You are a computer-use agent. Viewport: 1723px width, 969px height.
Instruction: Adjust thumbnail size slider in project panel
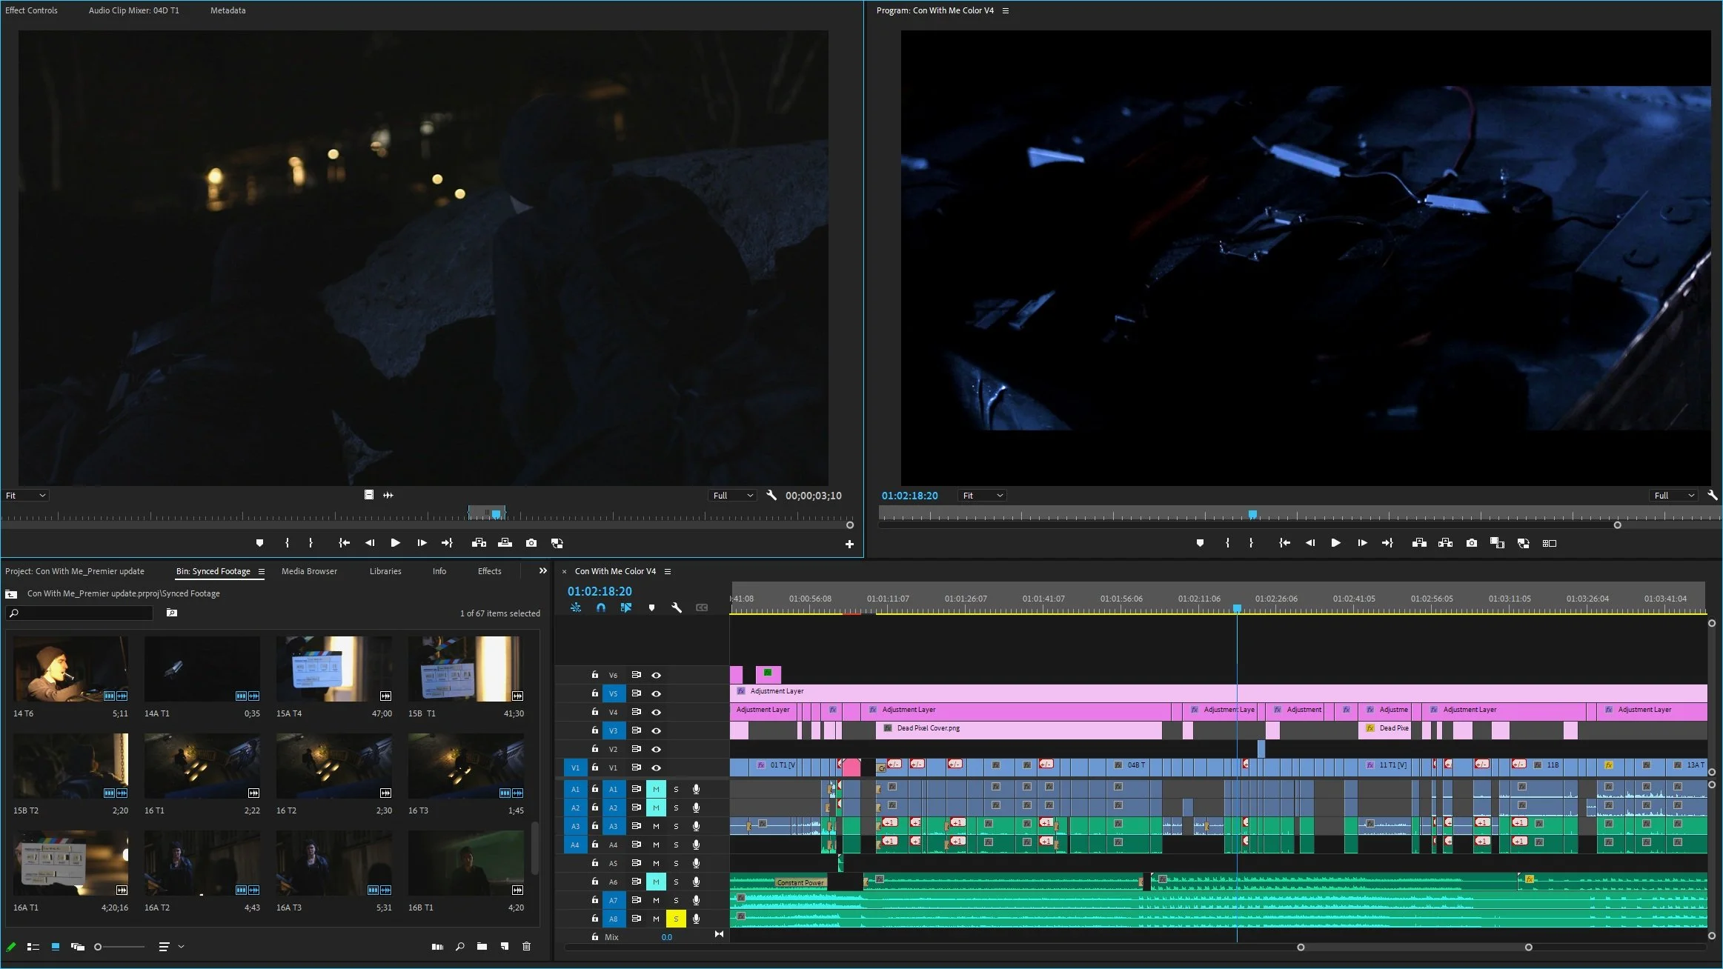99,946
